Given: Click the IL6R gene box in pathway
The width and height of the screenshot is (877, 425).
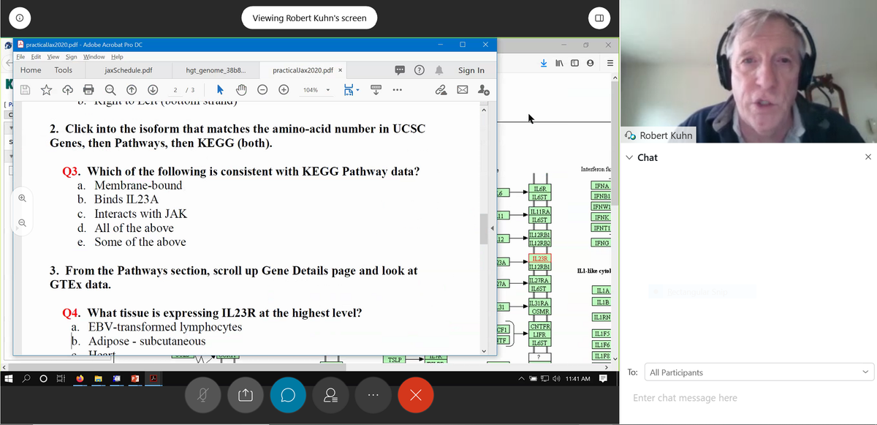Looking at the screenshot, I should tap(542, 189).
